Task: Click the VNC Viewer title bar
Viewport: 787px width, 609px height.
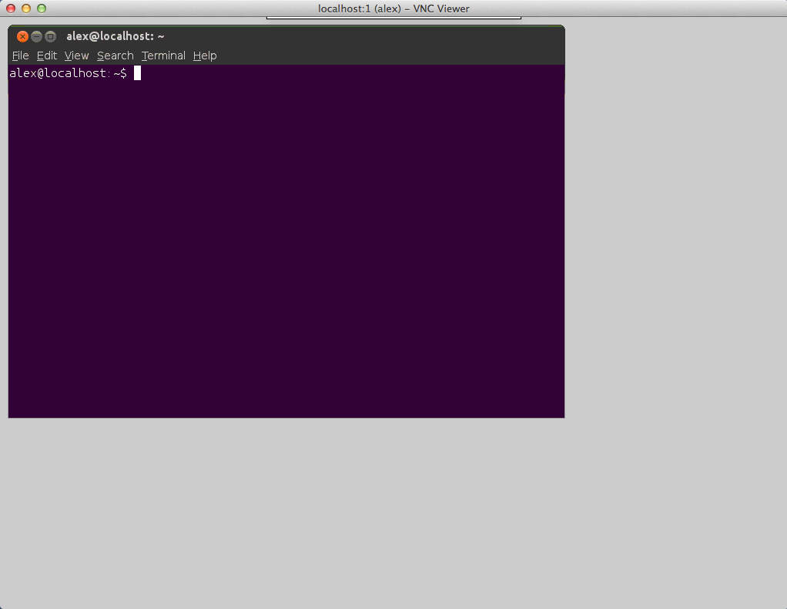Action: (x=616, y=8)
